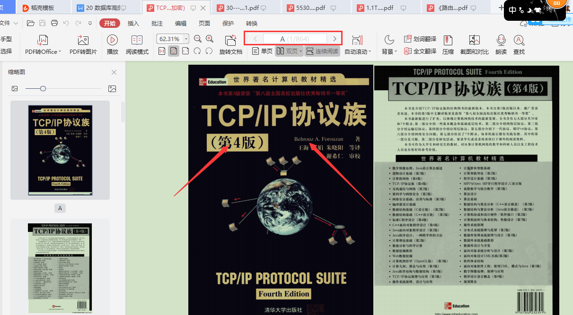Enable 划词翻译 word translation
Viewport: 573px width, 315px height.
pyautogui.click(x=420, y=39)
